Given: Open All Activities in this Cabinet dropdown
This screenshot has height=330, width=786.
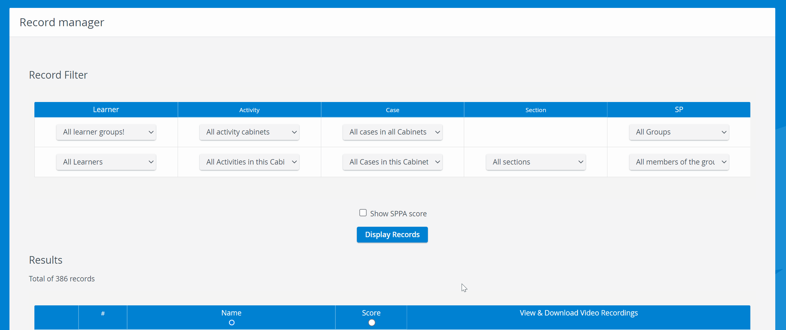Looking at the screenshot, I should pyautogui.click(x=249, y=162).
